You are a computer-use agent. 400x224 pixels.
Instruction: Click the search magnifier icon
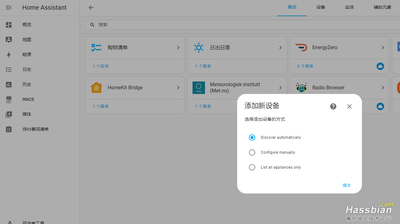[x=92, y=25]
